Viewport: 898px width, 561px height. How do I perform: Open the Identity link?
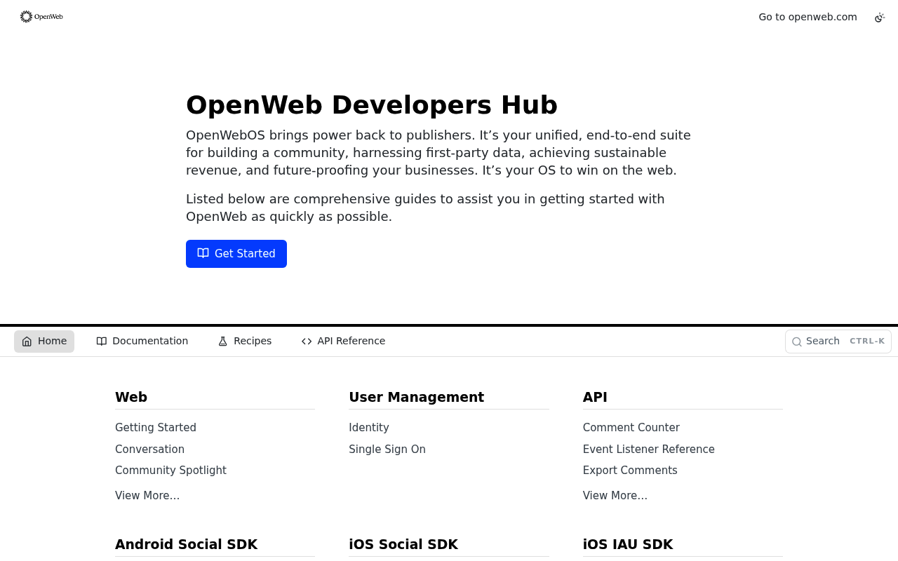click(369, 428)
